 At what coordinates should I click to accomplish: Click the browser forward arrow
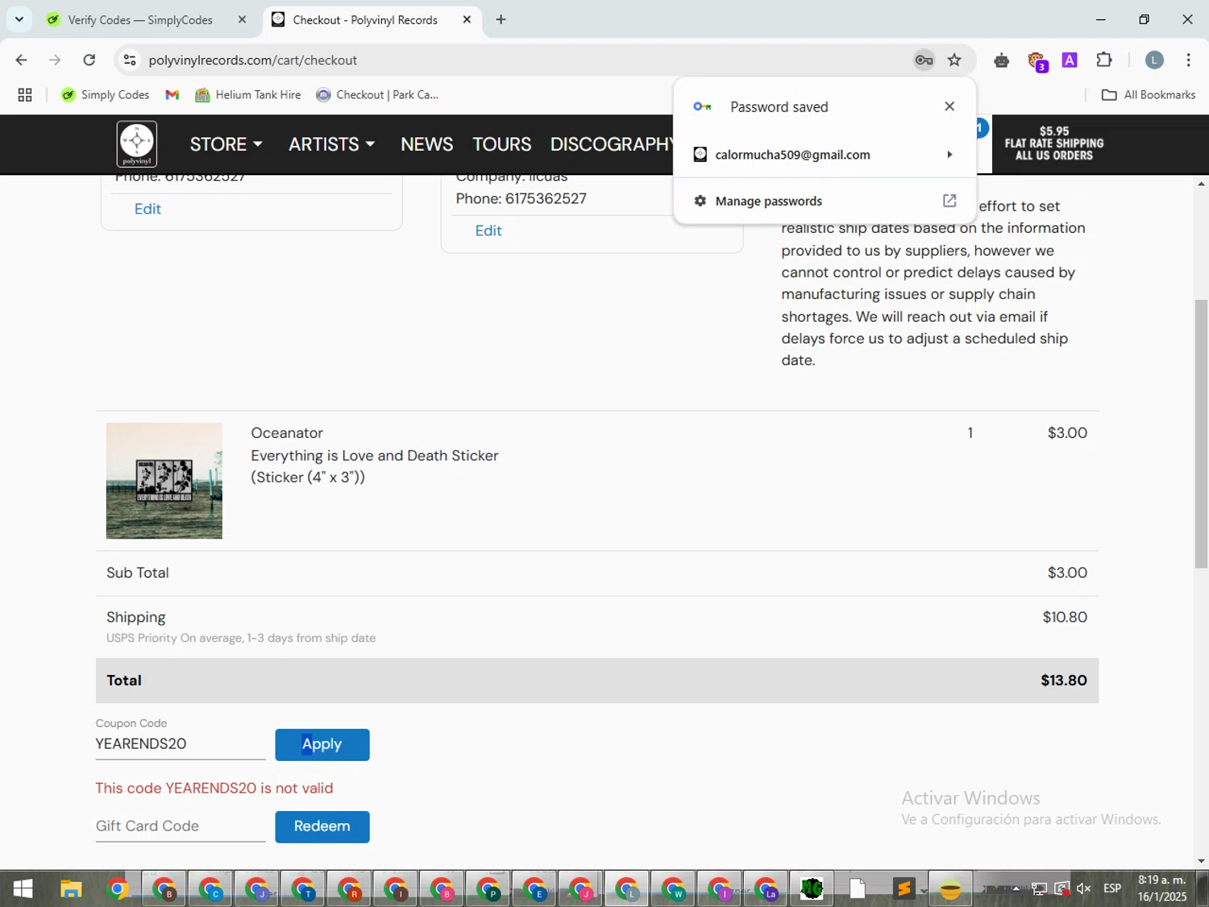click(x=55, y=60)
